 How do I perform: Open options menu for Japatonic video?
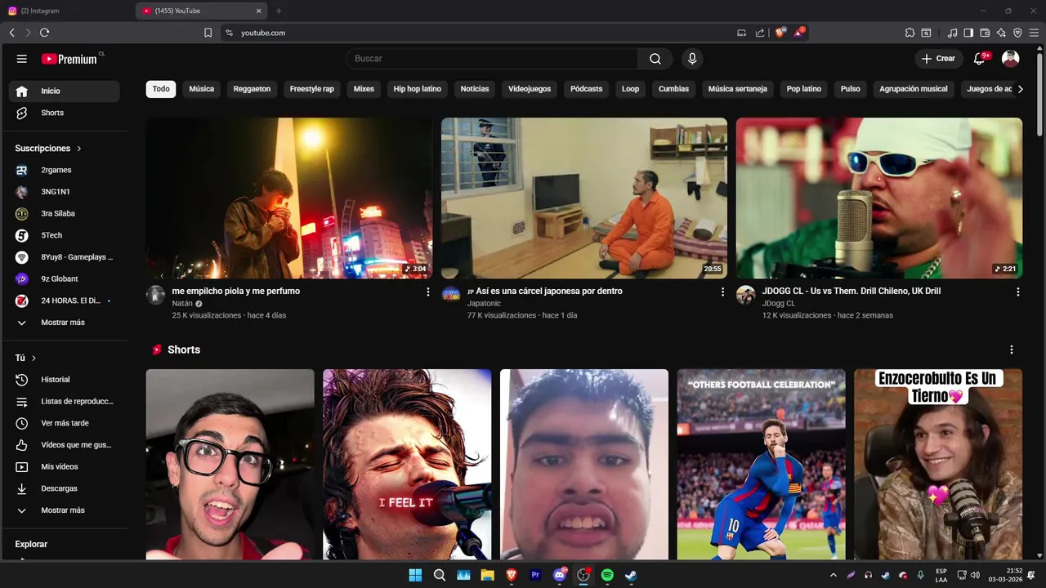click(x=722, y=292)
